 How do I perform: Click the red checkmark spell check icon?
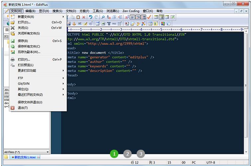click(x=149, y=17)
